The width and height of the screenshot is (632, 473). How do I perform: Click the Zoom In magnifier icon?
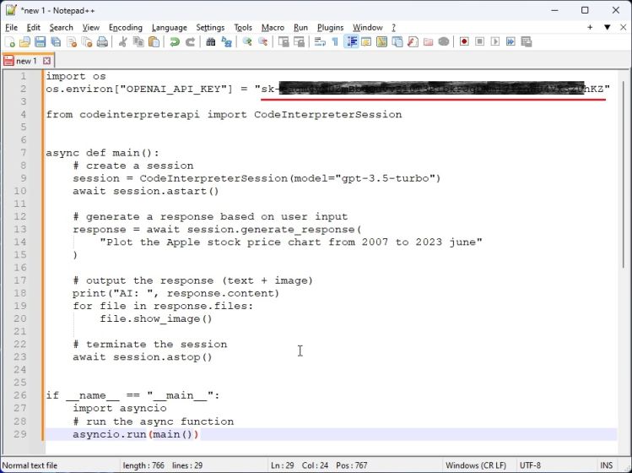[x=247, y=42]
